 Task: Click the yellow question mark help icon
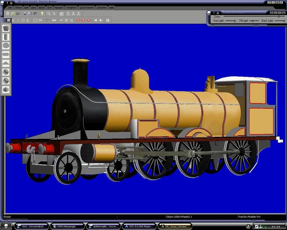[42, 13]
